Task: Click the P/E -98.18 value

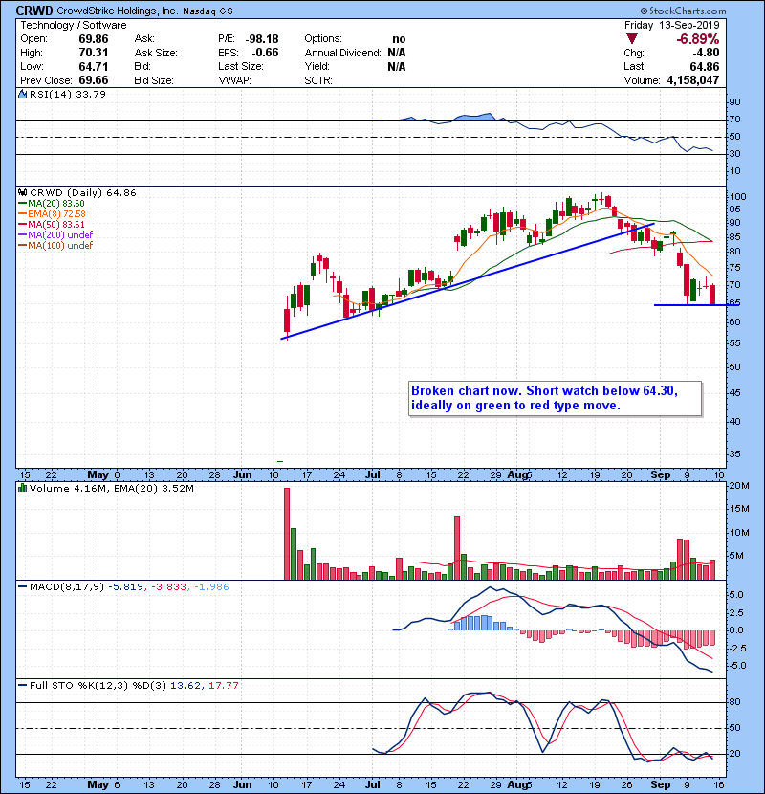Action: (262, 39)
